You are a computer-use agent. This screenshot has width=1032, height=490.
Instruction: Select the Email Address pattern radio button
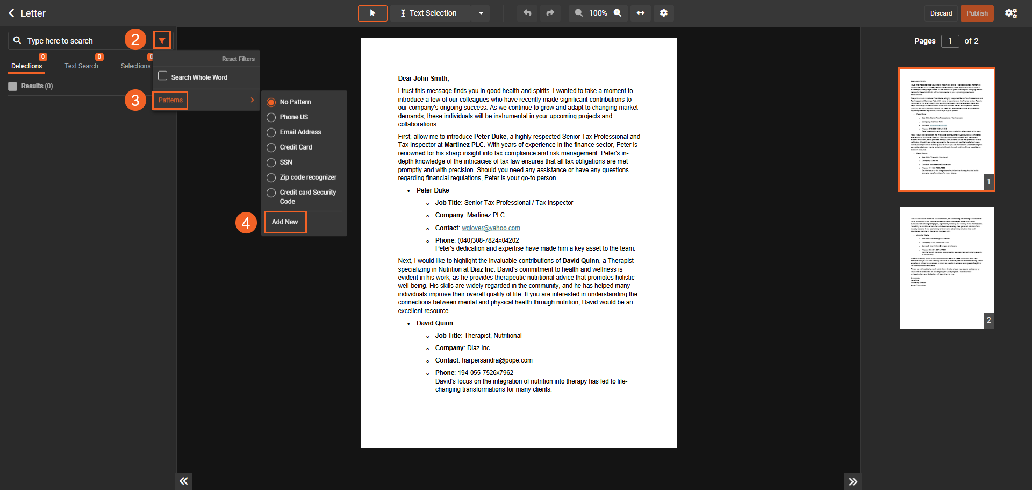[x=271, y=132]
